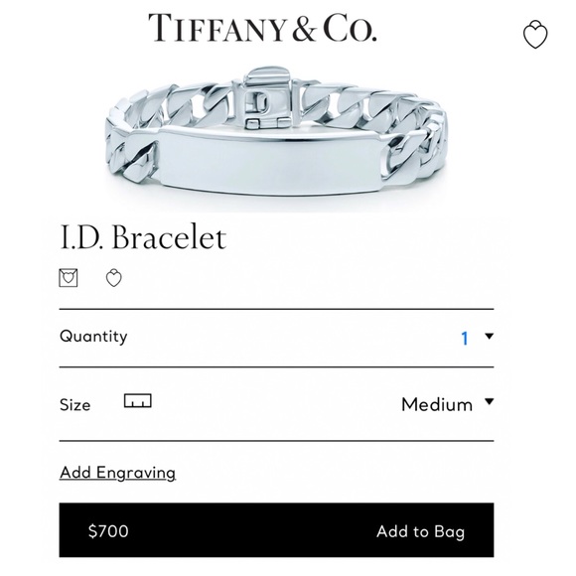The height and width of the screenshot is (576, 576).
Task: View the bracelet product image
Action: tap(276, 131)
